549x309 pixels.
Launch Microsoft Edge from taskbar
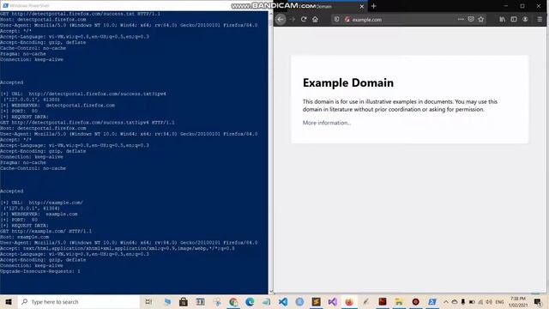(250, 301)
